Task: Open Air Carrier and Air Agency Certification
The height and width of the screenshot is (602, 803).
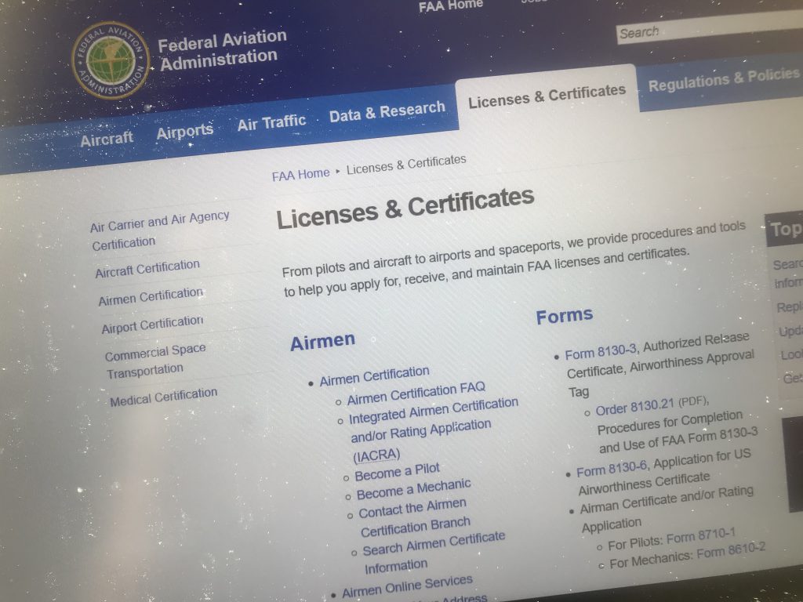Action: pyautogui.click(x=159, y=231)
